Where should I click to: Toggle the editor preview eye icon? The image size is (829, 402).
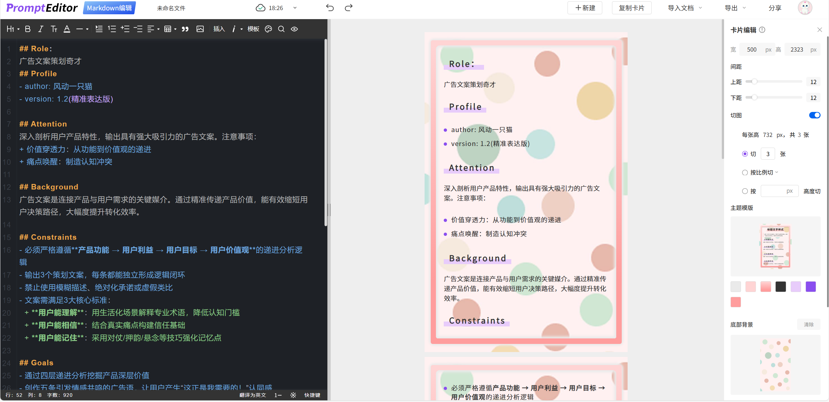pos(294,29)
